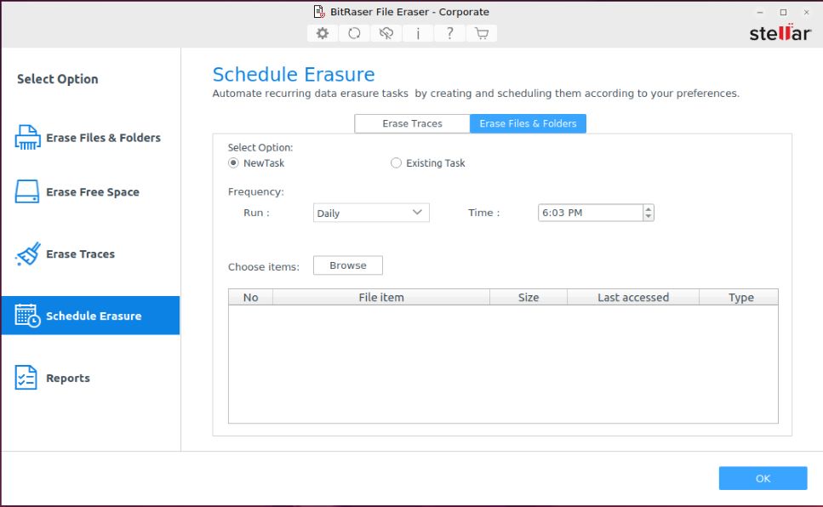823x507 pixels.
Task: Click the BitRaser app icon in title bar
Action: pyautogui.click(x=319, y=12)
